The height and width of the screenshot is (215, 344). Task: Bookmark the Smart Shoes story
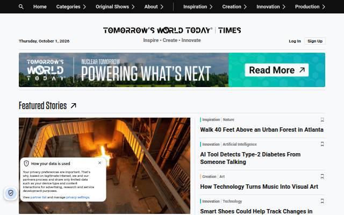point(322,201)
